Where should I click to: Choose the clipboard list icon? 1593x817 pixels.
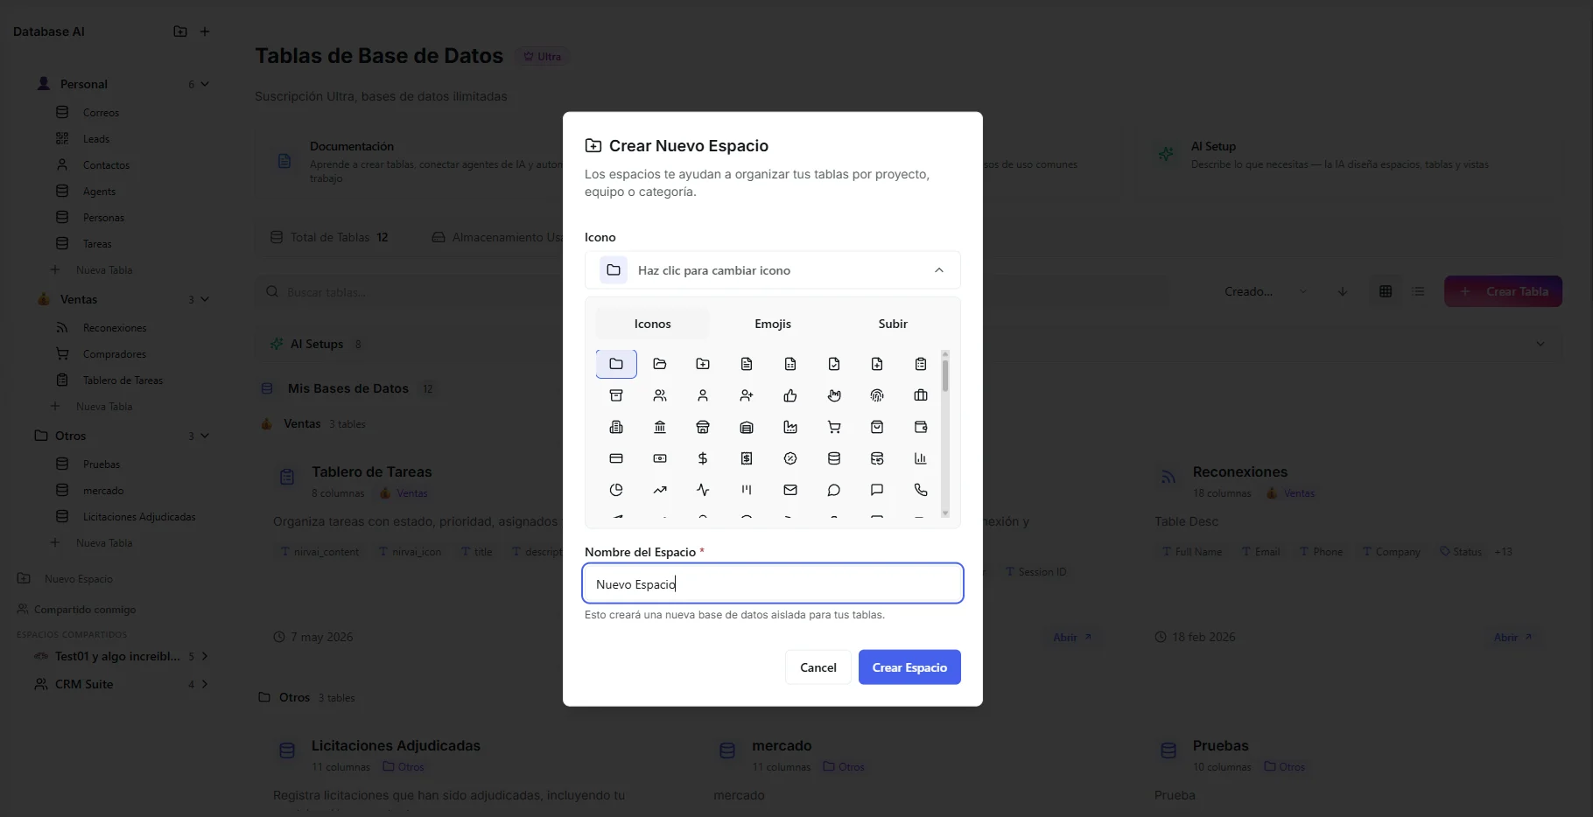click(921, 364)
